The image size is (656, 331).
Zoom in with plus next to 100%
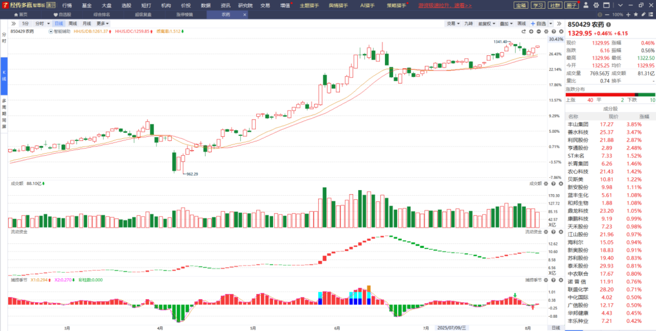pyautogui.click(x=628, y=14)
